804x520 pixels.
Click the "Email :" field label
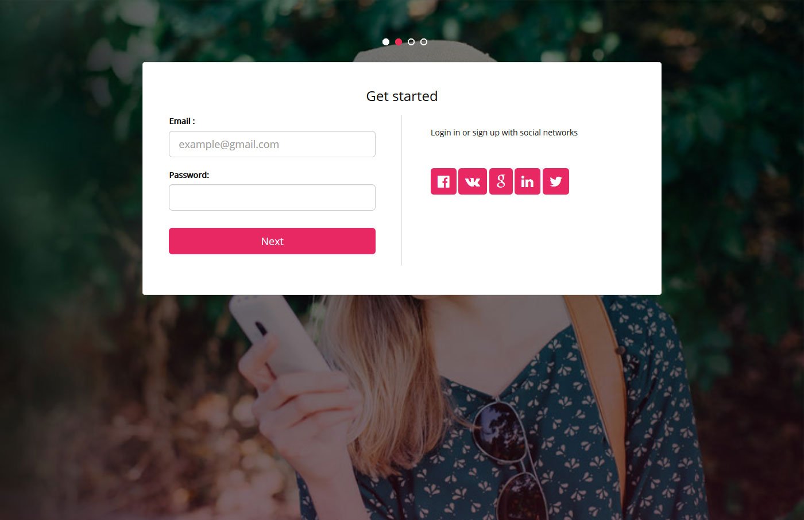[182, 121]
